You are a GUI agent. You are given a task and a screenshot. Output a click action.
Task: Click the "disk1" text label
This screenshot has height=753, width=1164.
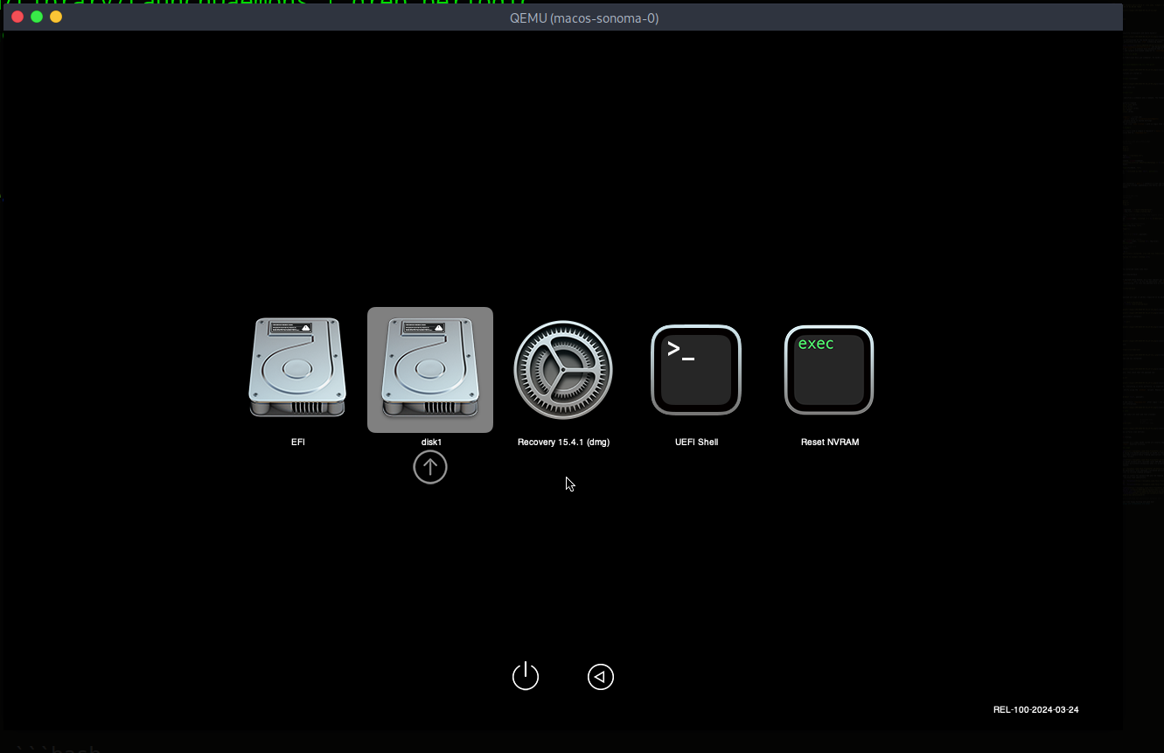click(431, 443)
